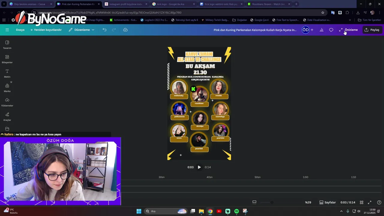Click the 40sn mark on the timeline
Screen dimensions: 384x216
point(209,177)
